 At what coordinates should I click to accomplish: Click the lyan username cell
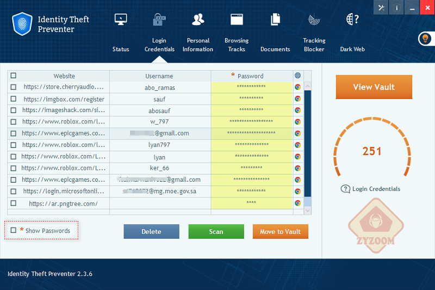(x=159, y=157)
